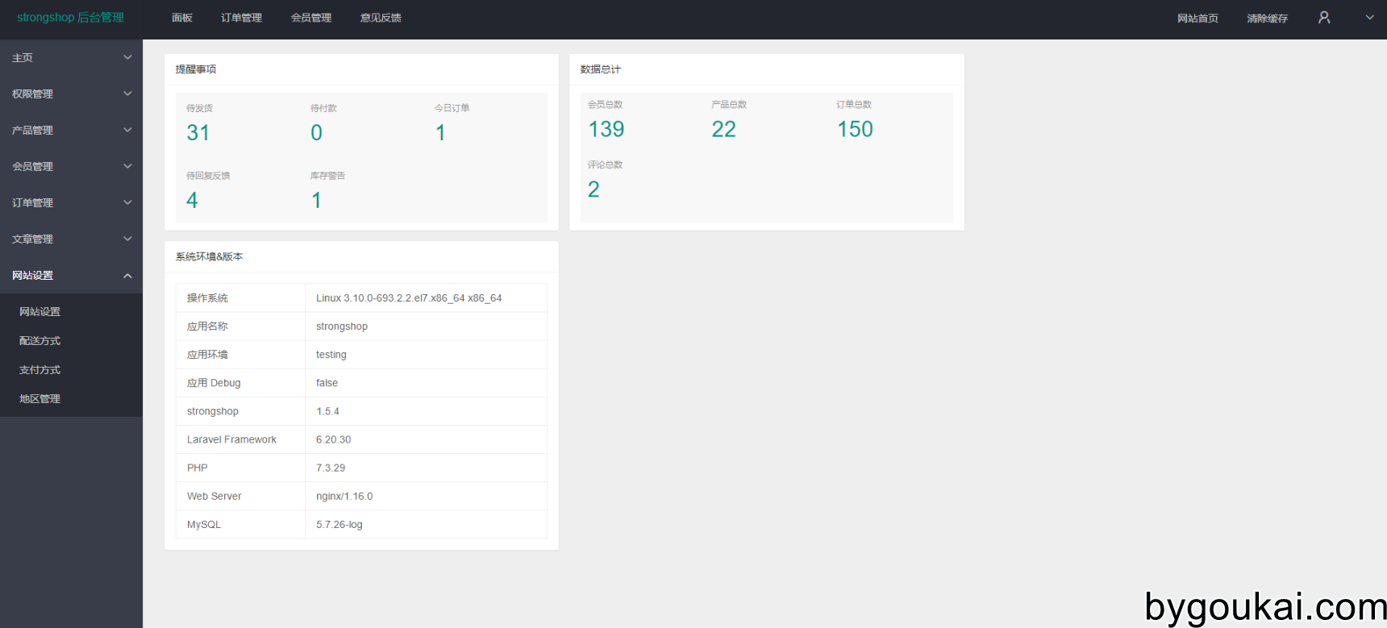Viewport: 1387px width, 628px height.
Task: Expand the 权限管理 sidebar section
Action: click(71, 94)
